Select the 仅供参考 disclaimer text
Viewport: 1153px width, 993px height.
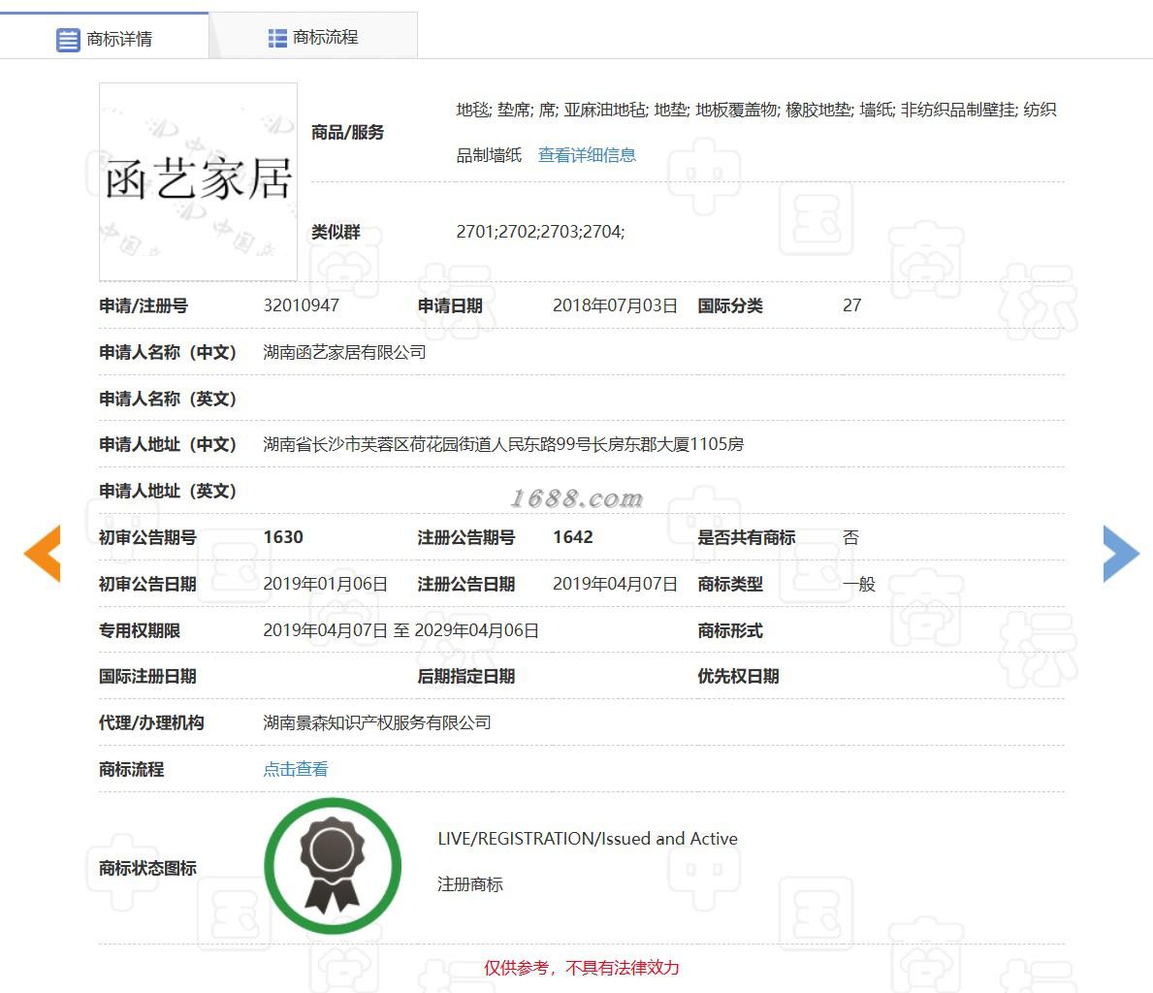[x=581, y=968]
